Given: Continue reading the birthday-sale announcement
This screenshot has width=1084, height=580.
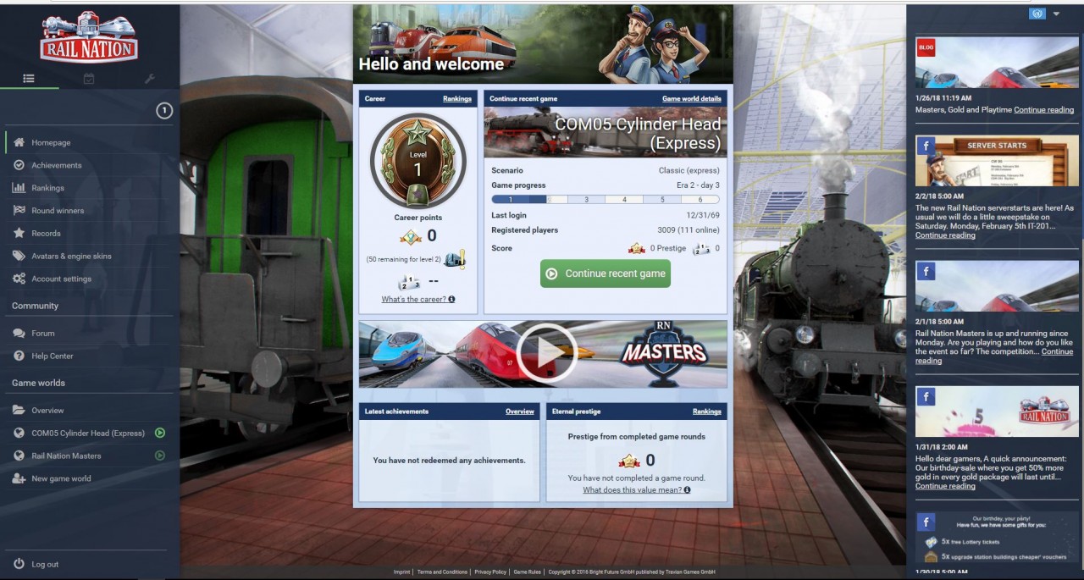Looking at the screenshot, I should coord(945,486).
